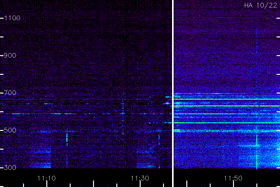
Task: Click the white vertical time marker line
Action: tap(173, 93)
